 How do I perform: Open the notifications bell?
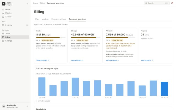click(172, 3)
